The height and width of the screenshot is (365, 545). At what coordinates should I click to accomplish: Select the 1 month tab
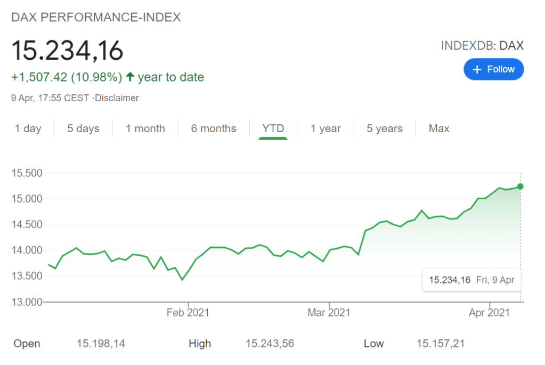click(x=145, y=128)
